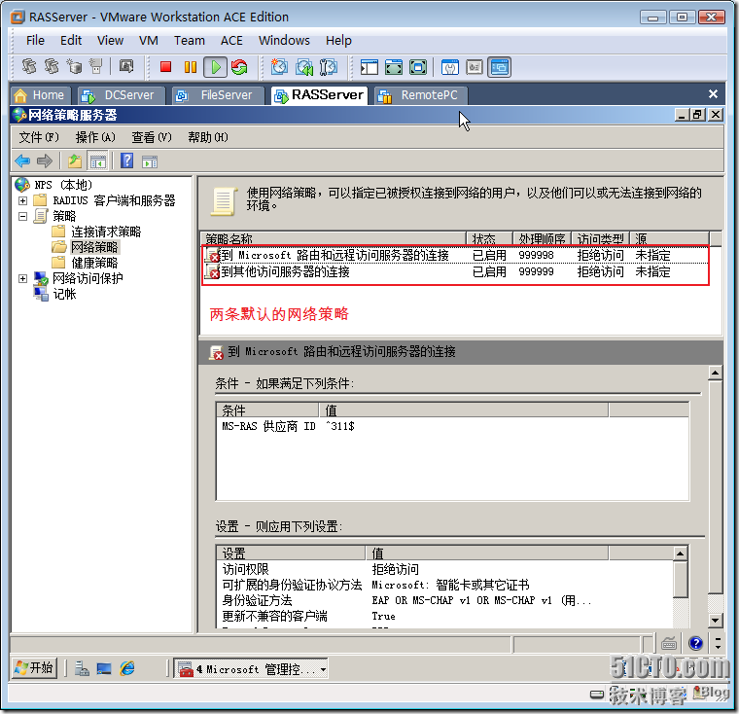Open the Snapshot Manager icon
Screen dimensions: 739x714
[329, 67]
